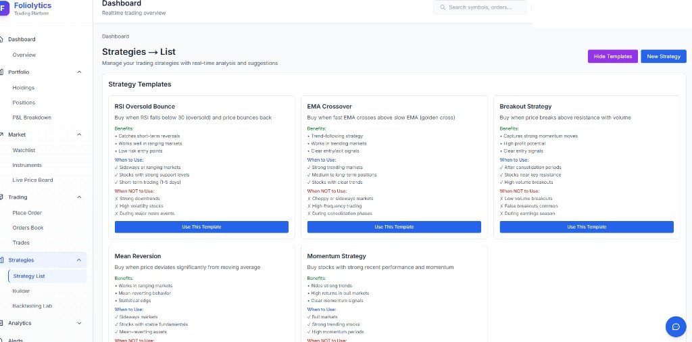Go to Place Order

(27, 213)
